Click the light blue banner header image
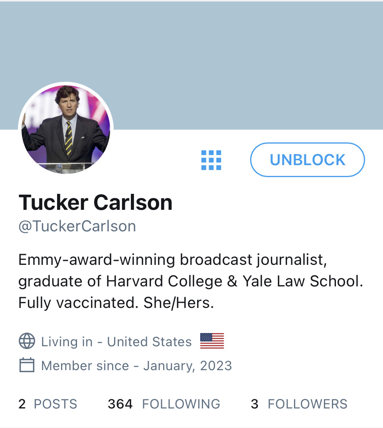 191,65
